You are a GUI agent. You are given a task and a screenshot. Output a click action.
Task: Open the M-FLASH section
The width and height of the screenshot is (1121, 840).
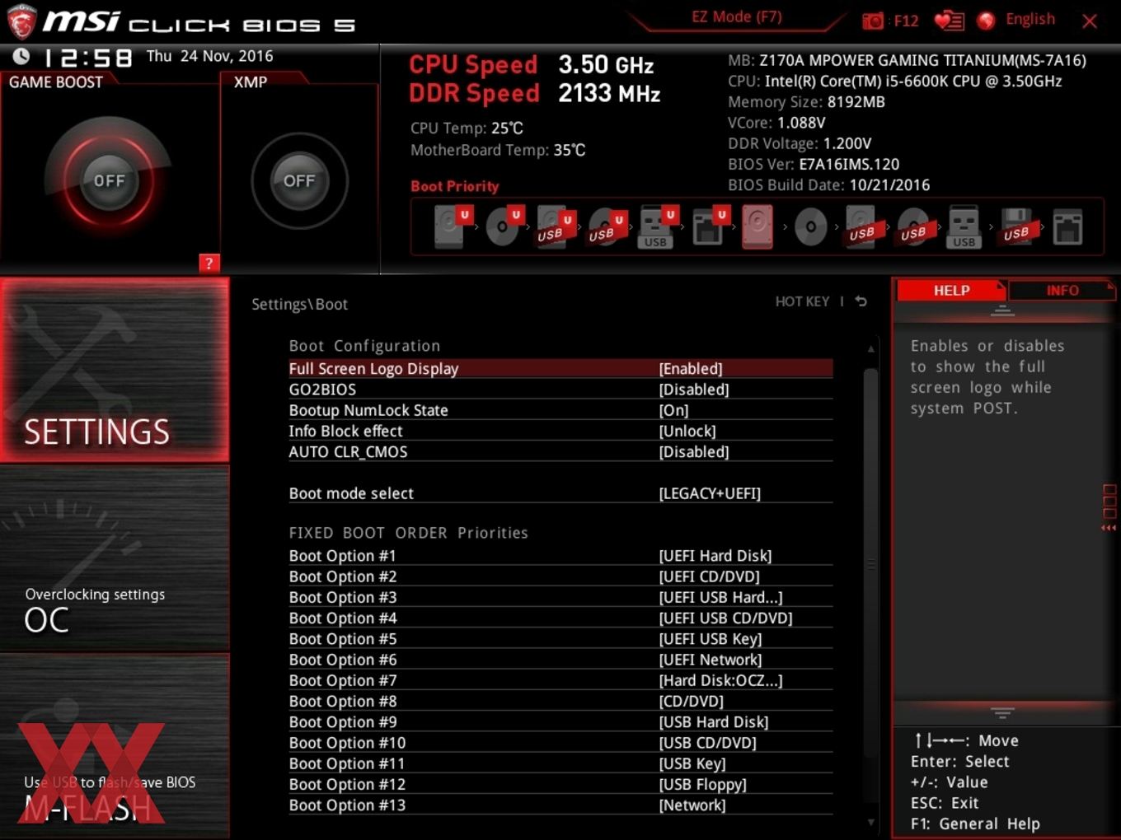(115, 746)
